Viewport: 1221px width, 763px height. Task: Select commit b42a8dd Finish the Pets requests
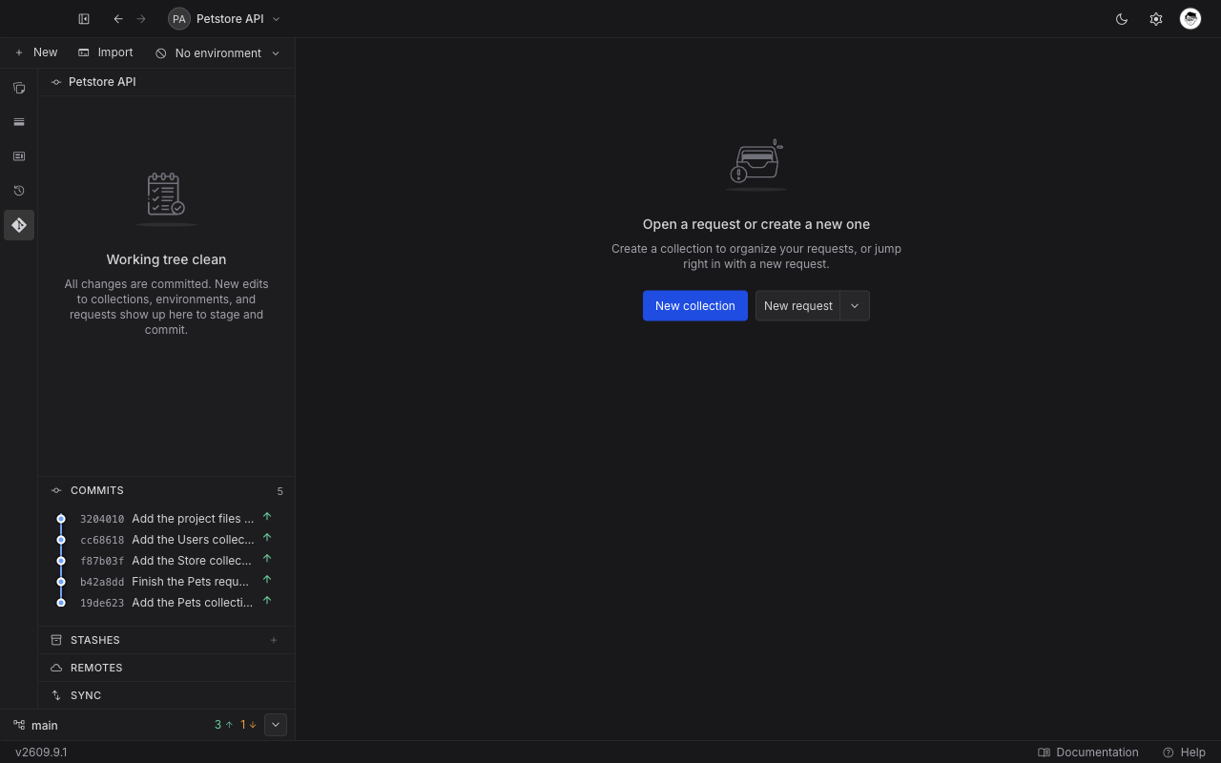(x=166, y=582)
